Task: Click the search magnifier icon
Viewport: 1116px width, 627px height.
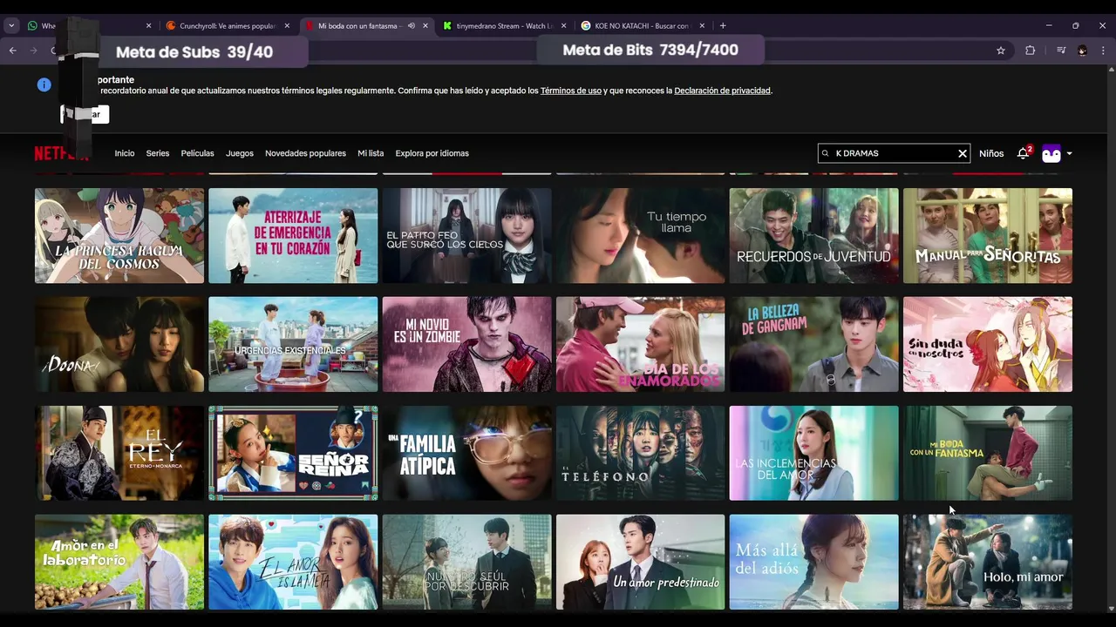Action: point(826,153)
